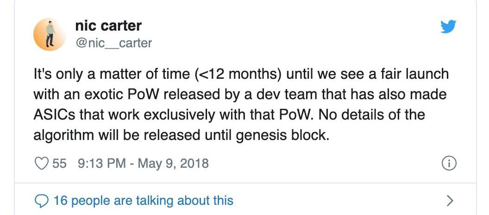This screenshot has width=489, height=215.
Task: Open '16 people are talking about this'
Action: click(x=144, y=200)
